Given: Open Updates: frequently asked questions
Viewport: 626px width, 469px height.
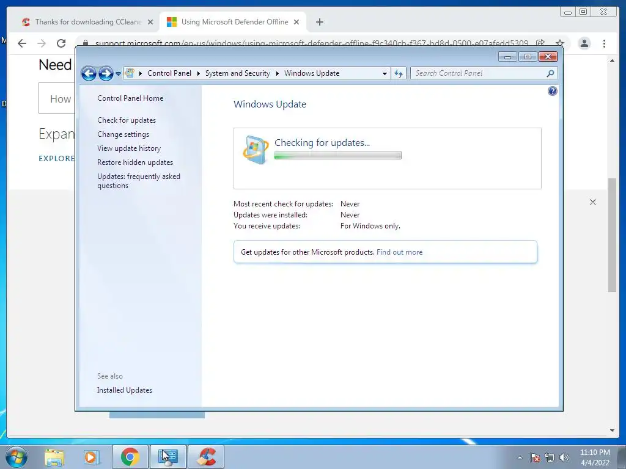Looking at the screenshot, I should pyautogui.click(x=139, y=181).
